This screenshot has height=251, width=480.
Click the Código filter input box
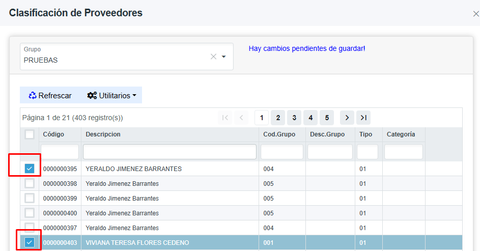(x=60, y=152)
